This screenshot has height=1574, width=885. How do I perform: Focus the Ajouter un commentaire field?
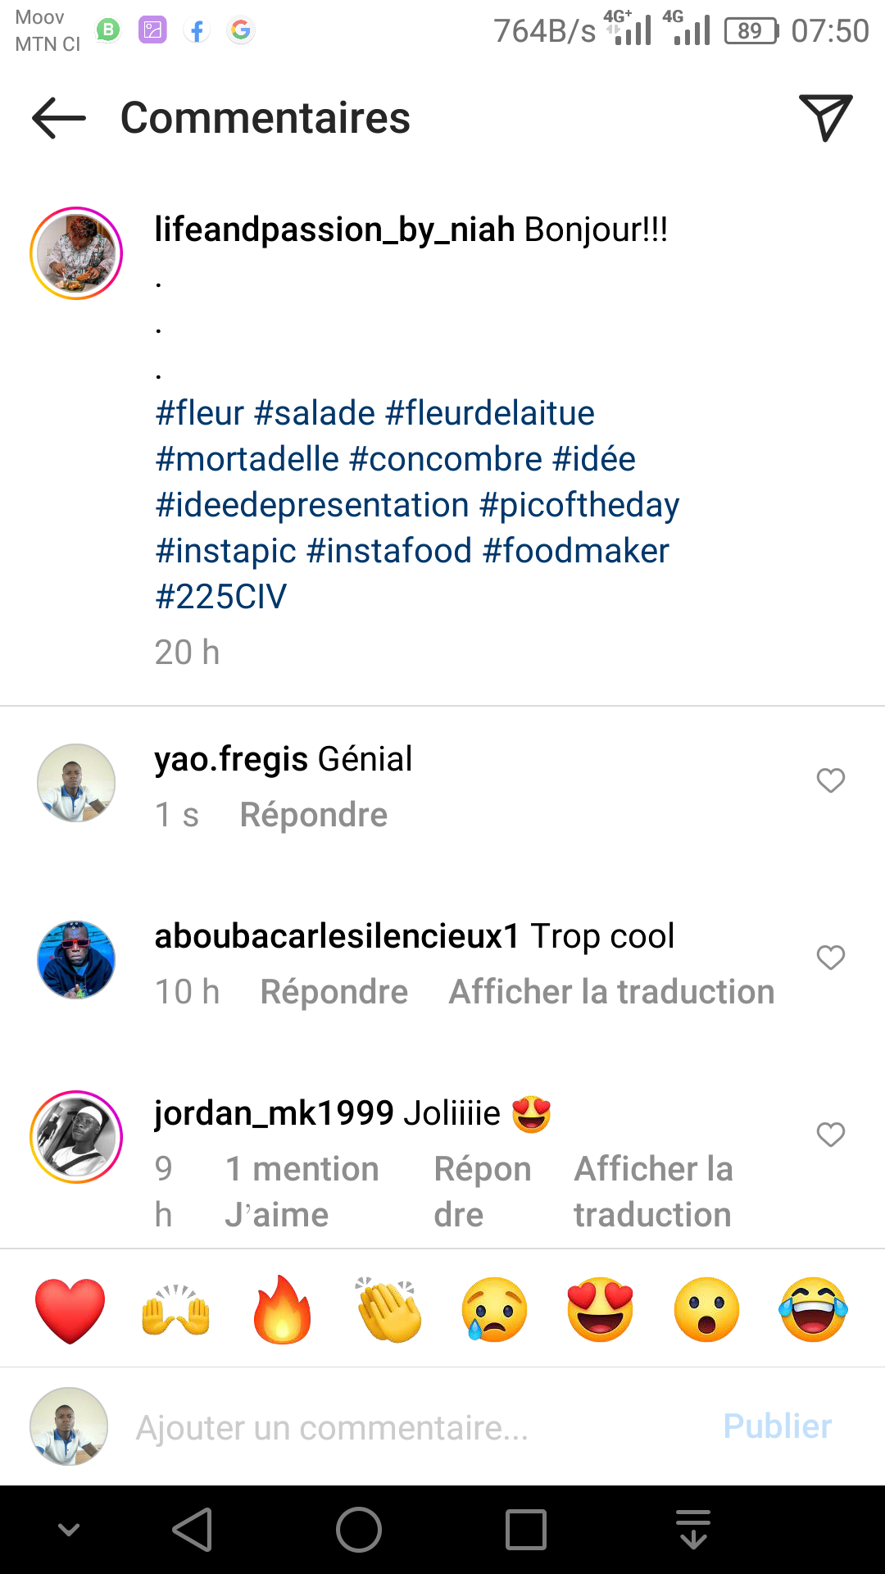coord(410,1427)
